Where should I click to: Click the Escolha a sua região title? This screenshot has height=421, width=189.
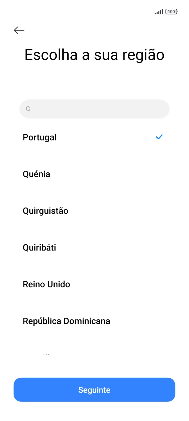(x=94, y=54)
